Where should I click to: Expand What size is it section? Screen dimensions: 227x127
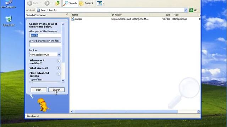click(x=58, y=68)
